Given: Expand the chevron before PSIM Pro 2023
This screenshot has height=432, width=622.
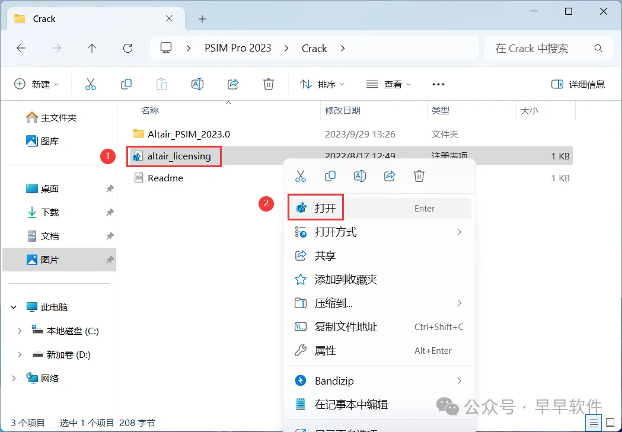Looking at the screenshot, I should click(x=189, y=49).
